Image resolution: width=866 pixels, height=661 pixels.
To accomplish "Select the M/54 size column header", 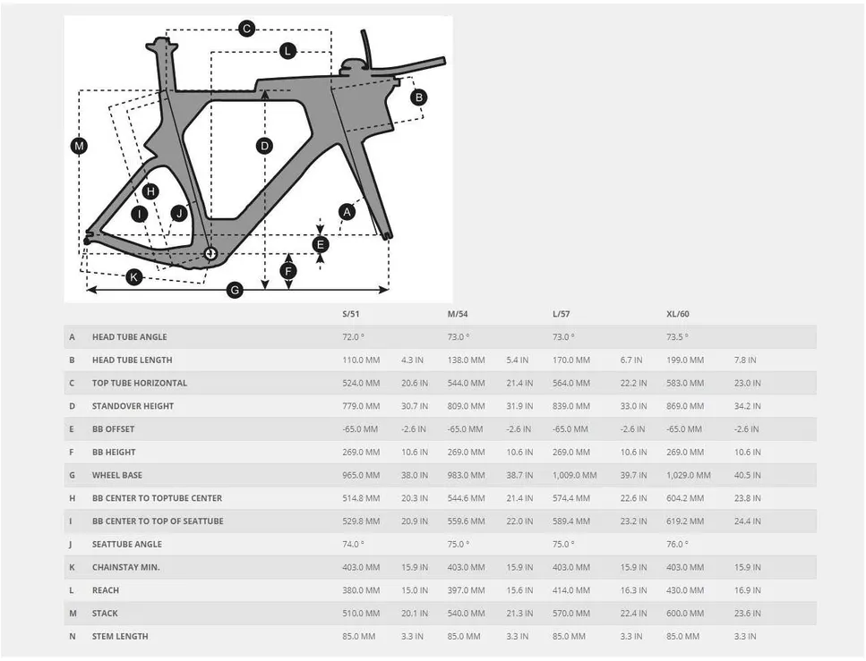I will (x=458, y=314).
